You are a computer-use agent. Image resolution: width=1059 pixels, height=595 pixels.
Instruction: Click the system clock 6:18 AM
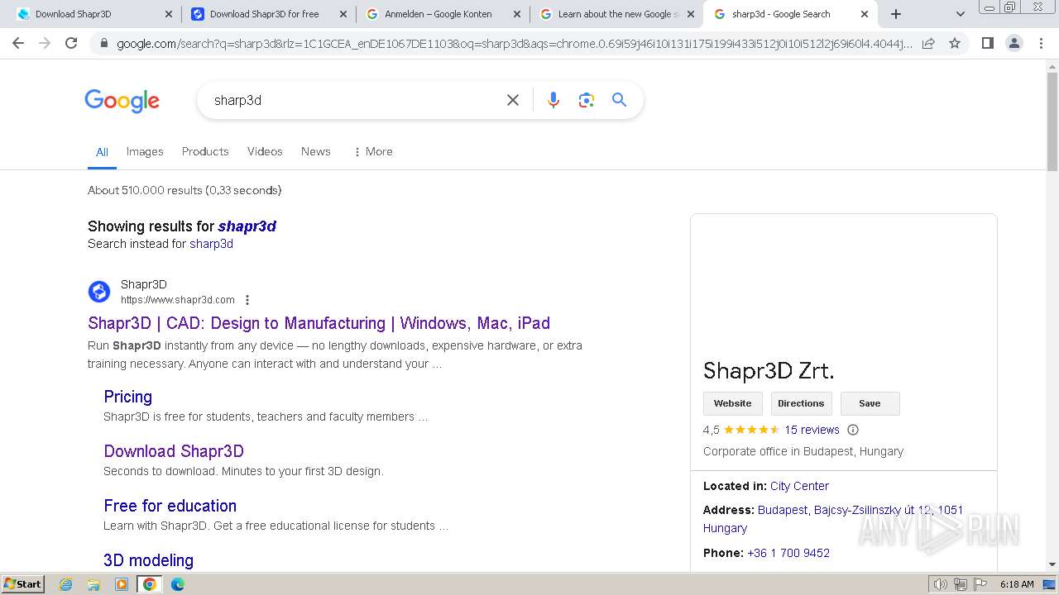(1017, 584)
